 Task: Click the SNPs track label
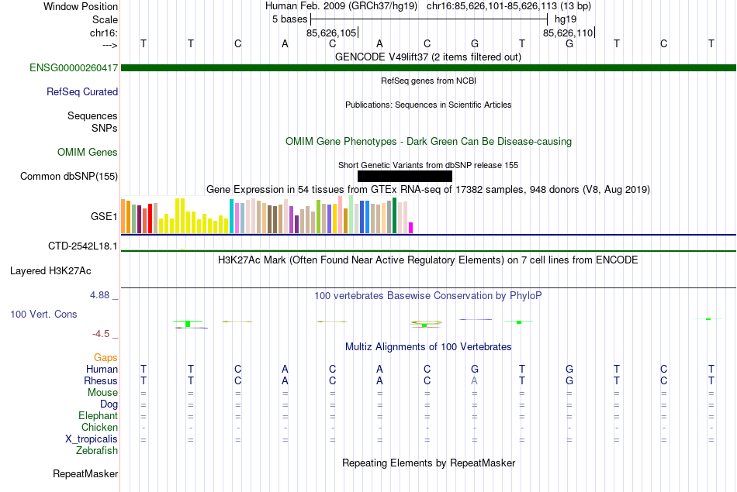click(x=105, y=128)
